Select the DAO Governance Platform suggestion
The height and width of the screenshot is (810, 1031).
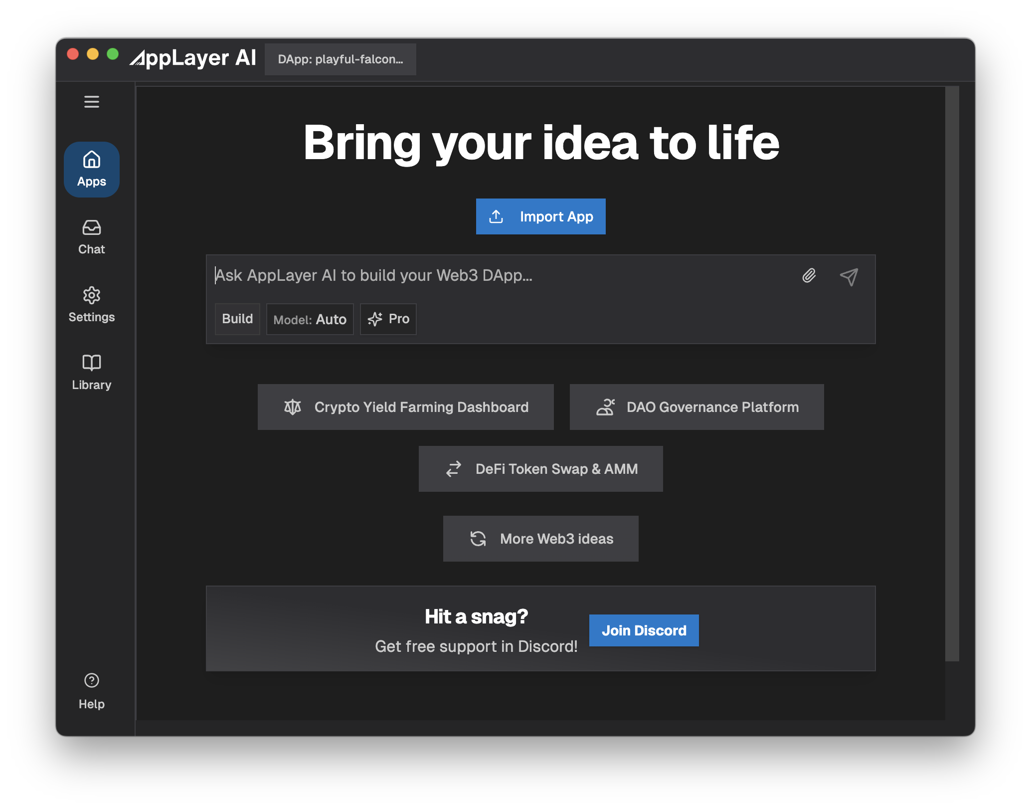point(696,407)
